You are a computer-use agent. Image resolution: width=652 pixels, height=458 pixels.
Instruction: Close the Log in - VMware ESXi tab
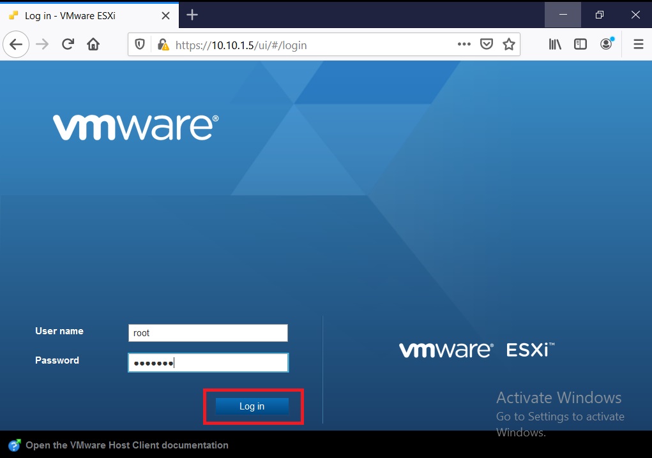click(165, 16)
